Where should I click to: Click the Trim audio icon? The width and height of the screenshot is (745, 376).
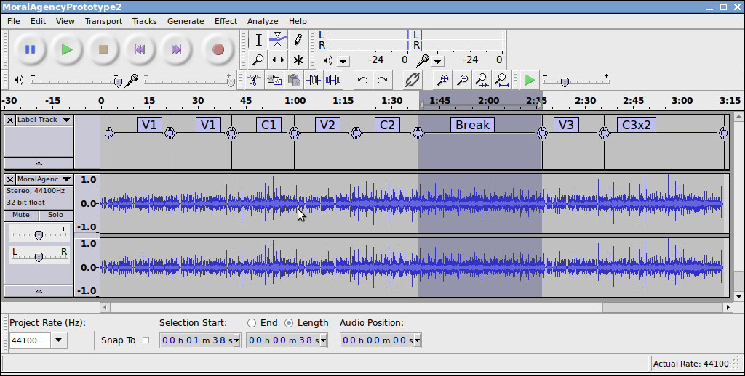[x=314, y=80]
